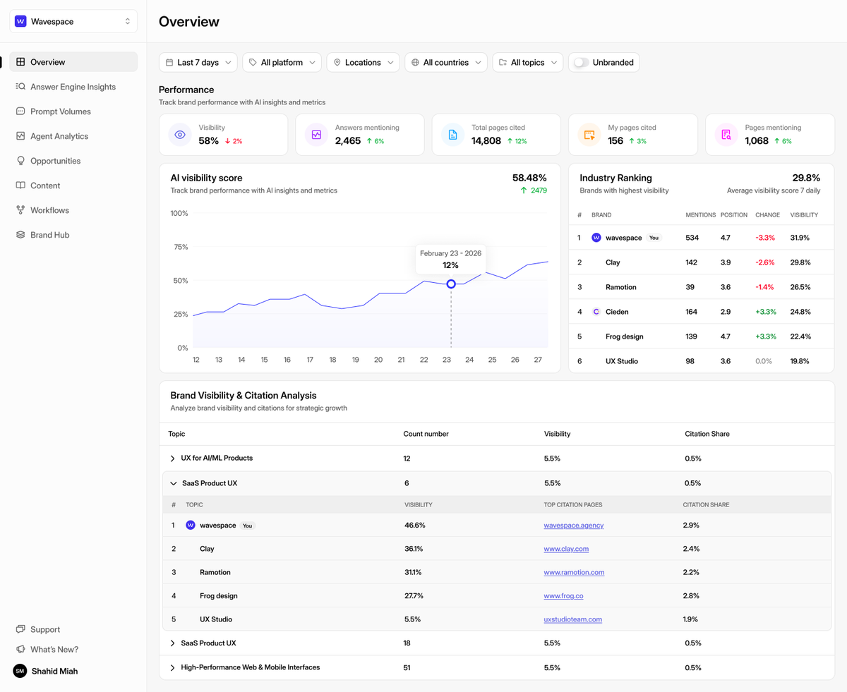Viewport: 847px width, 692px height.
Task: Click the tag icon in platform filter
Action: pos(253,63)
